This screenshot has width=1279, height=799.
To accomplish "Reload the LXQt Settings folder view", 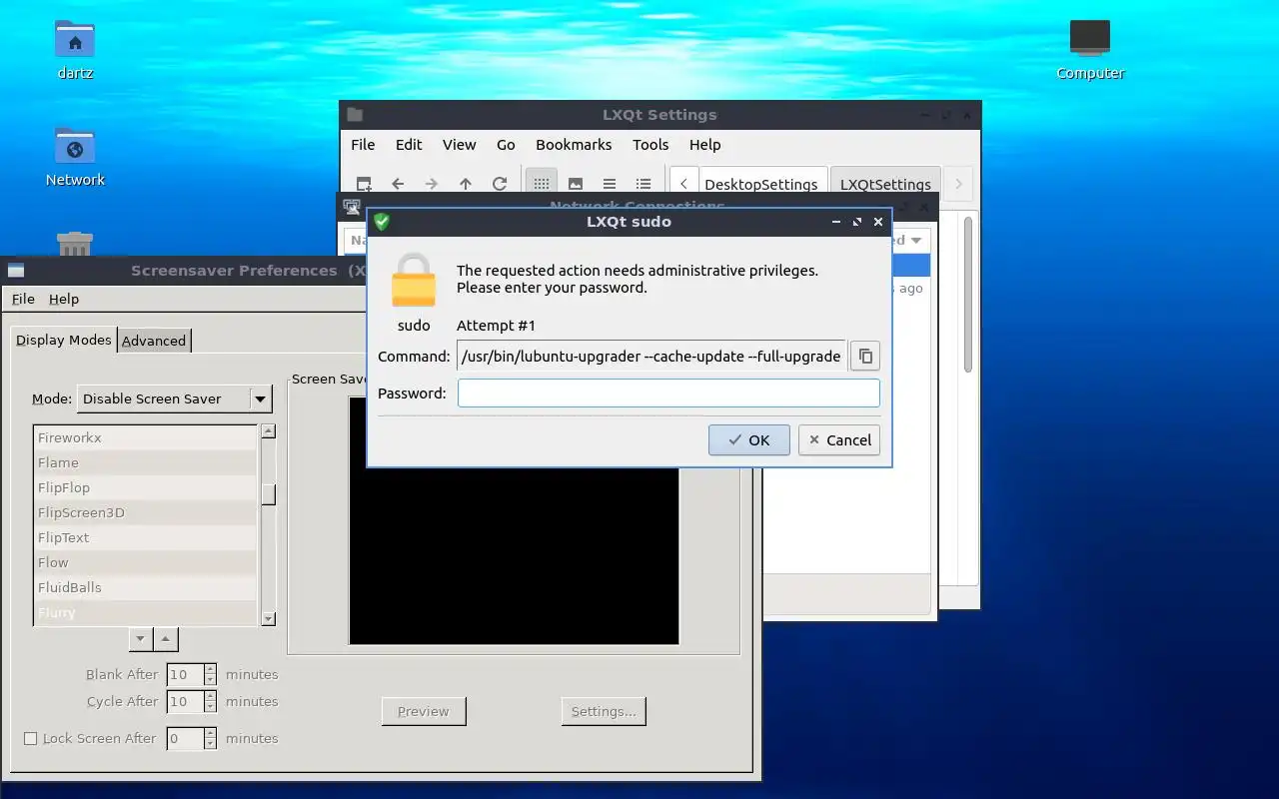I will (x=500, y=184).
